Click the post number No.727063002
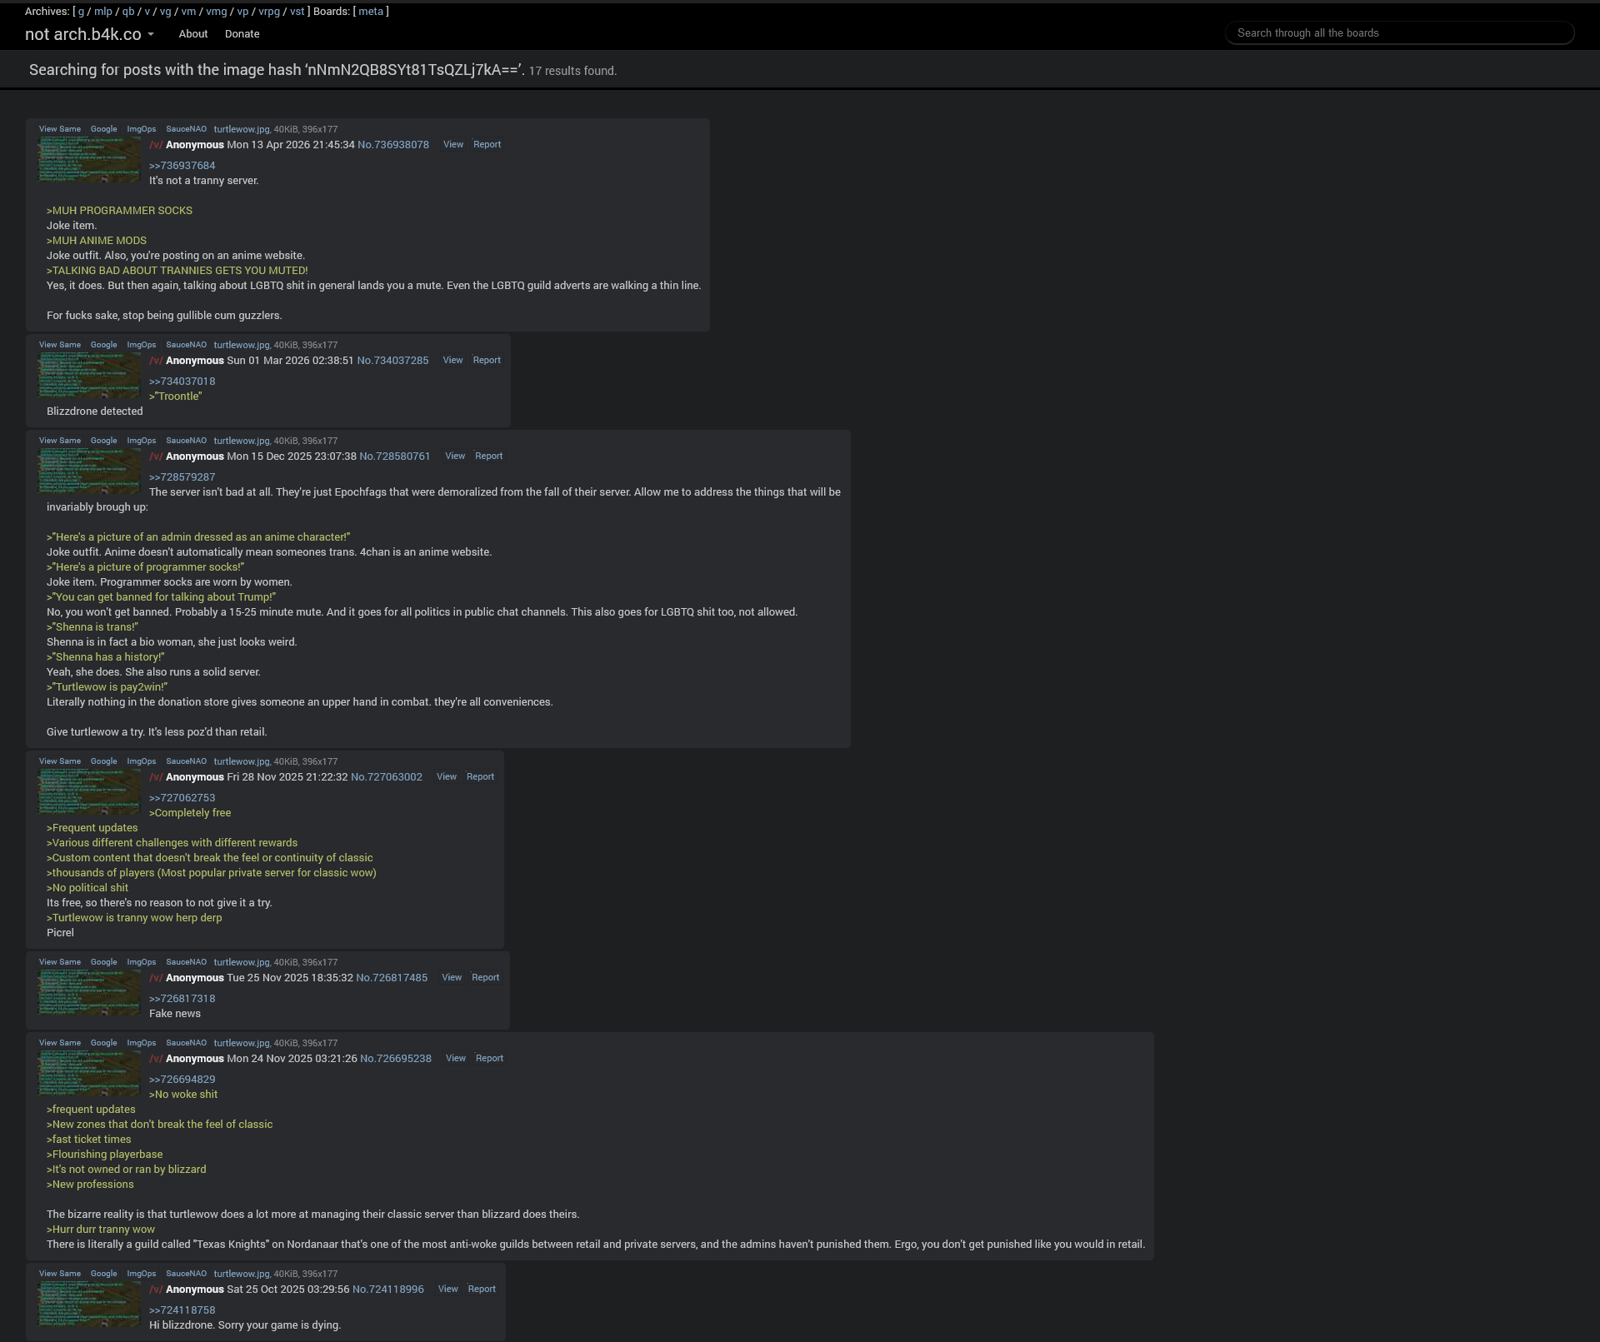This screenshot has width=1600, height=1342. tap(386, 777)
